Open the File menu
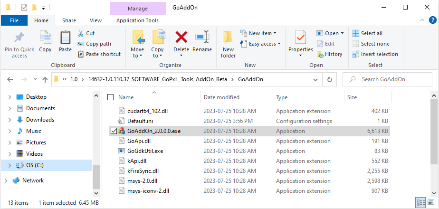Viewport: 439px width, 209px height. point(14,20)
